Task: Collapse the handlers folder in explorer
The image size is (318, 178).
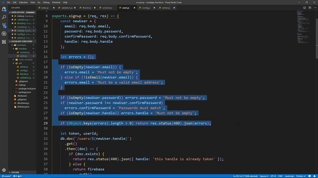Action: [22, 48]
